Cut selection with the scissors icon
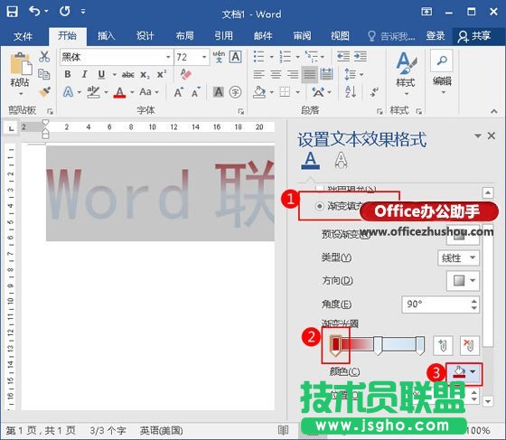506x440 pixels. click(x=44, y=57)
